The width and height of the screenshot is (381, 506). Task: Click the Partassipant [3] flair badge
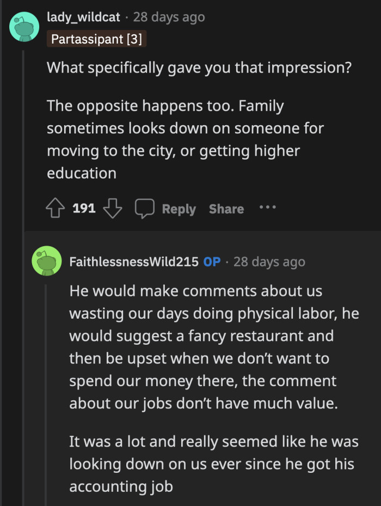click(x=96, y=39)
